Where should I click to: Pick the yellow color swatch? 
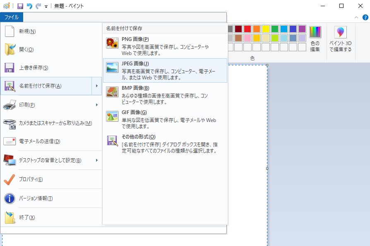[x=266, y=29]
